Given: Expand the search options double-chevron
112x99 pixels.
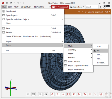Looking at the screenshot, I should (x=100, y=7).
